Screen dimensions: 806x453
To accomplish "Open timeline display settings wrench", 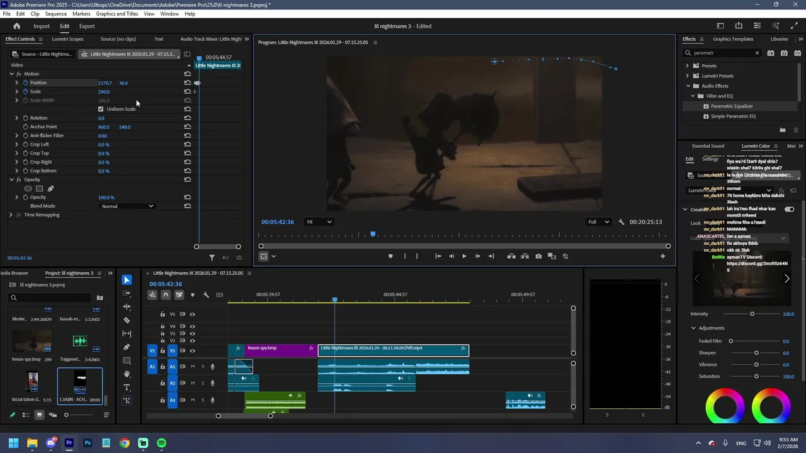I will 206,294.
